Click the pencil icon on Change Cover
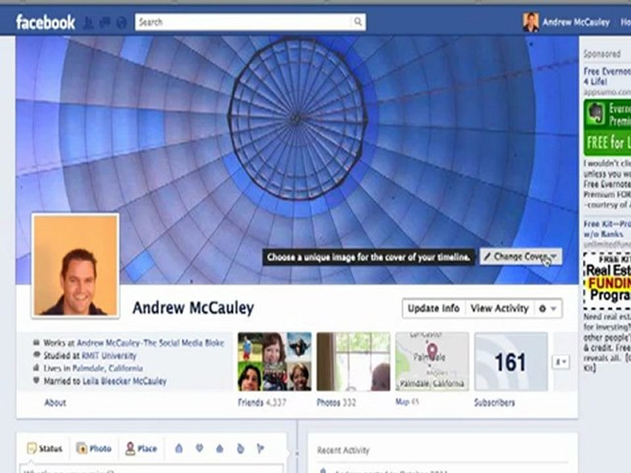This screenshot has height=473, width=631. [x=487, y=257]
